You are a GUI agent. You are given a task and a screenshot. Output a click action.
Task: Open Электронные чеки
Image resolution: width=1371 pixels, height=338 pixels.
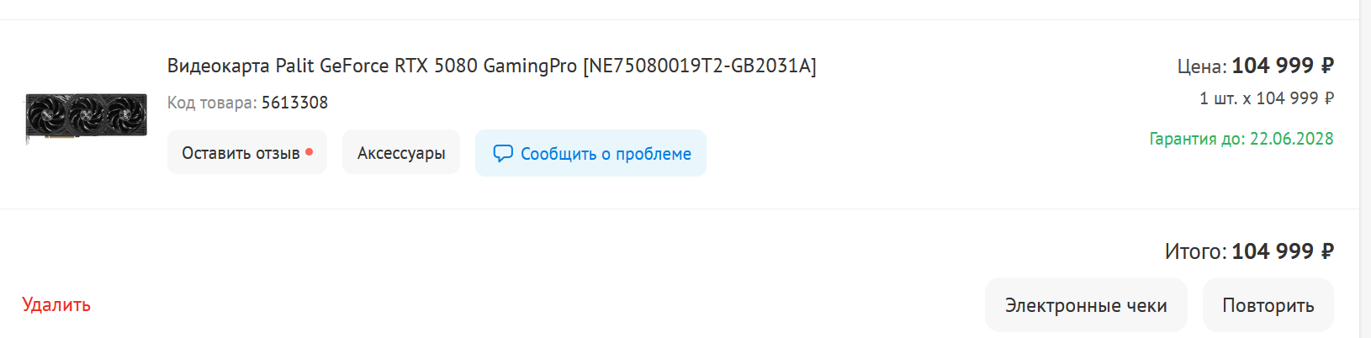(x=1086, y=305)
